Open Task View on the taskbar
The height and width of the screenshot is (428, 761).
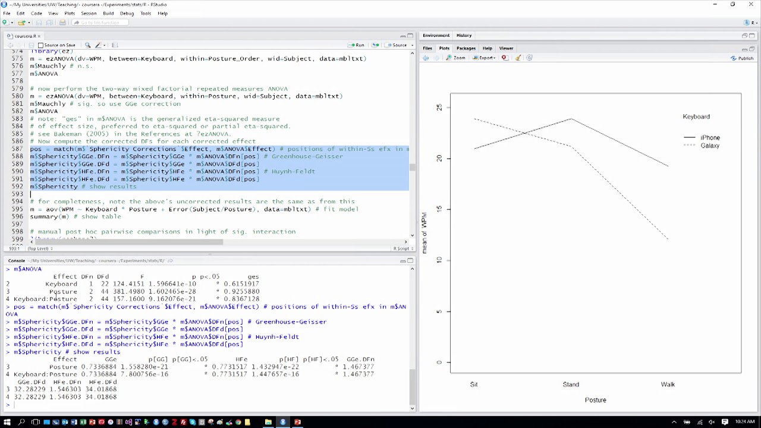(x=35, y=422)
